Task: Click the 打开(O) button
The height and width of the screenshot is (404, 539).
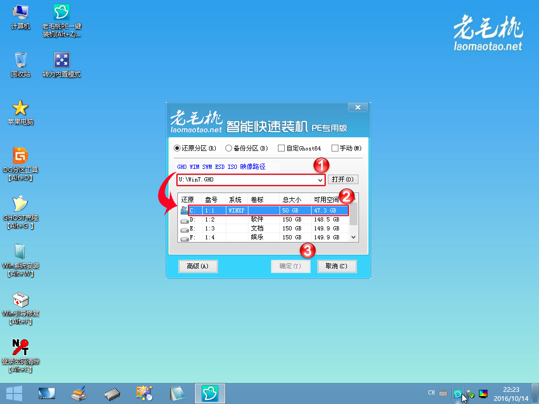Action: tap(343, 180)
